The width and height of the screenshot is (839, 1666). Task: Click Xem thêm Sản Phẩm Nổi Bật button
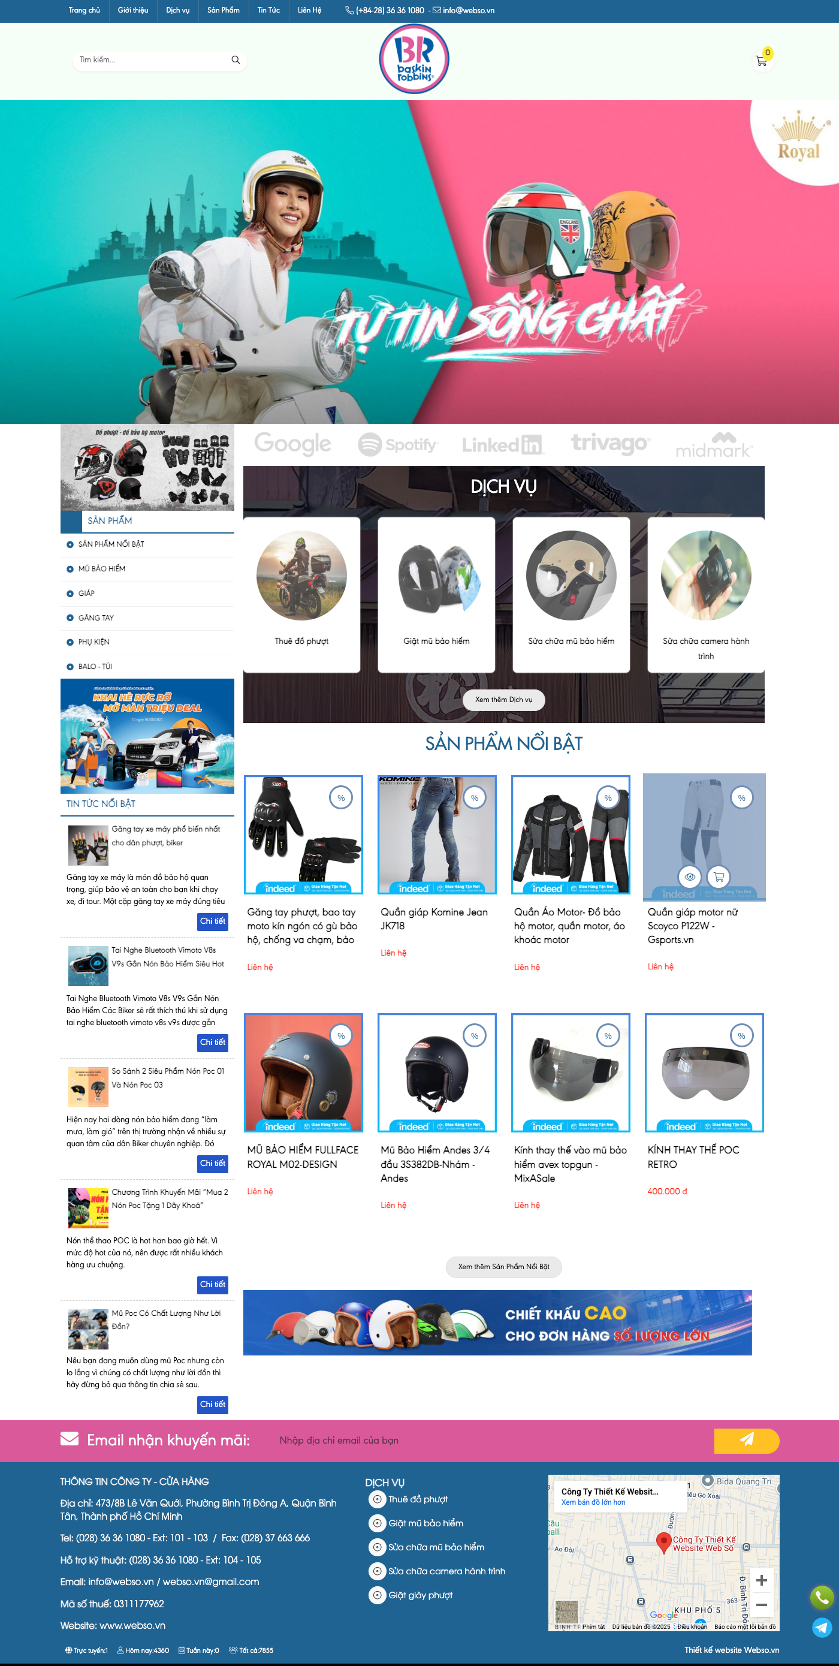pos(503,1267)
